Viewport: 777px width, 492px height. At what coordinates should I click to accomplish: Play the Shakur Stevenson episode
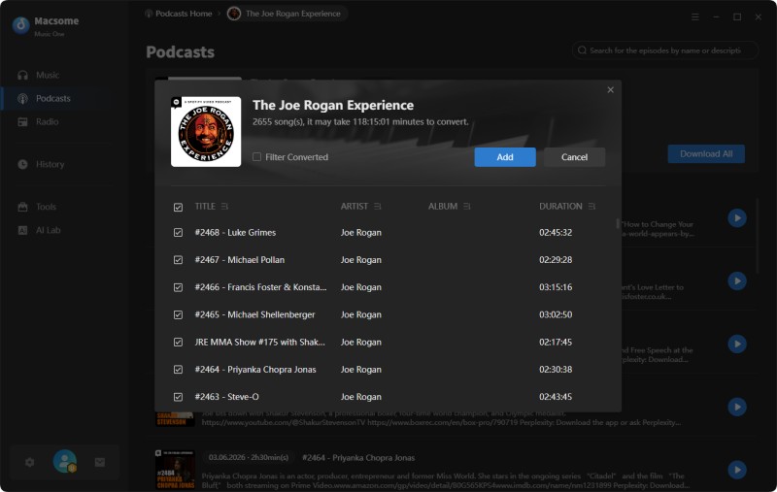tap(737, 407)
